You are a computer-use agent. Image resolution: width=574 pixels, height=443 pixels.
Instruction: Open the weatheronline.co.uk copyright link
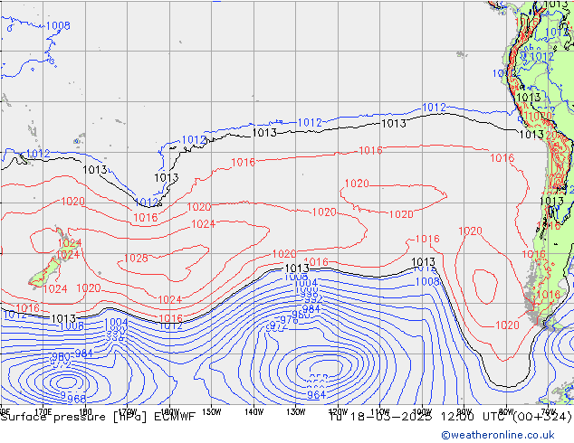(x=498, y=435)
